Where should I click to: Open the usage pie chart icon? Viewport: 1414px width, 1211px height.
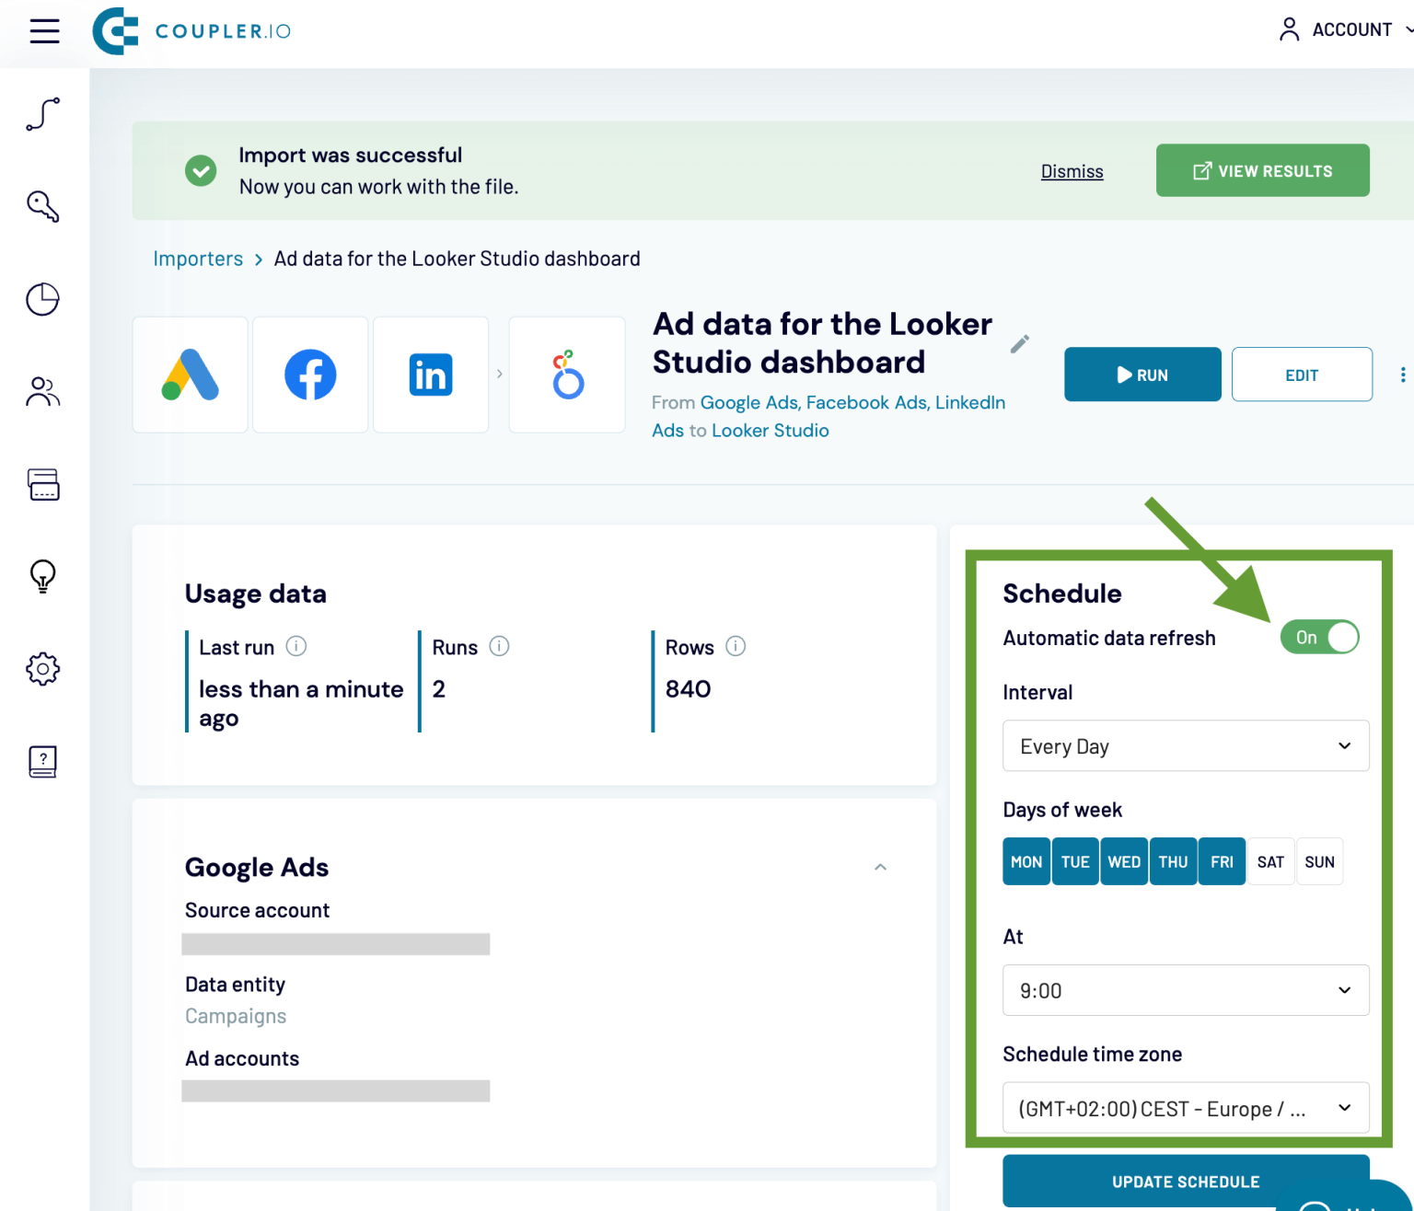(42, 299)
